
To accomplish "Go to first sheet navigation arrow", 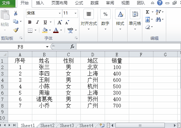I will 1,125.
